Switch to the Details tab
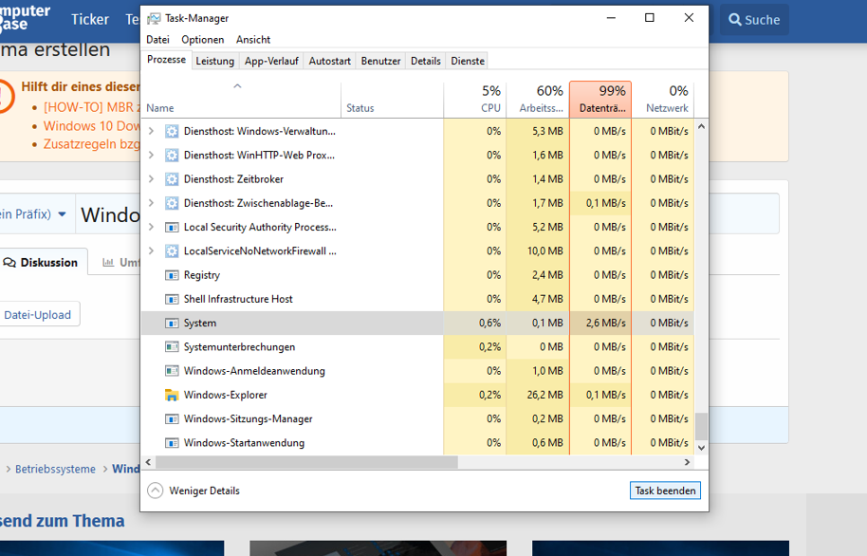 click(x=425, y=61)
